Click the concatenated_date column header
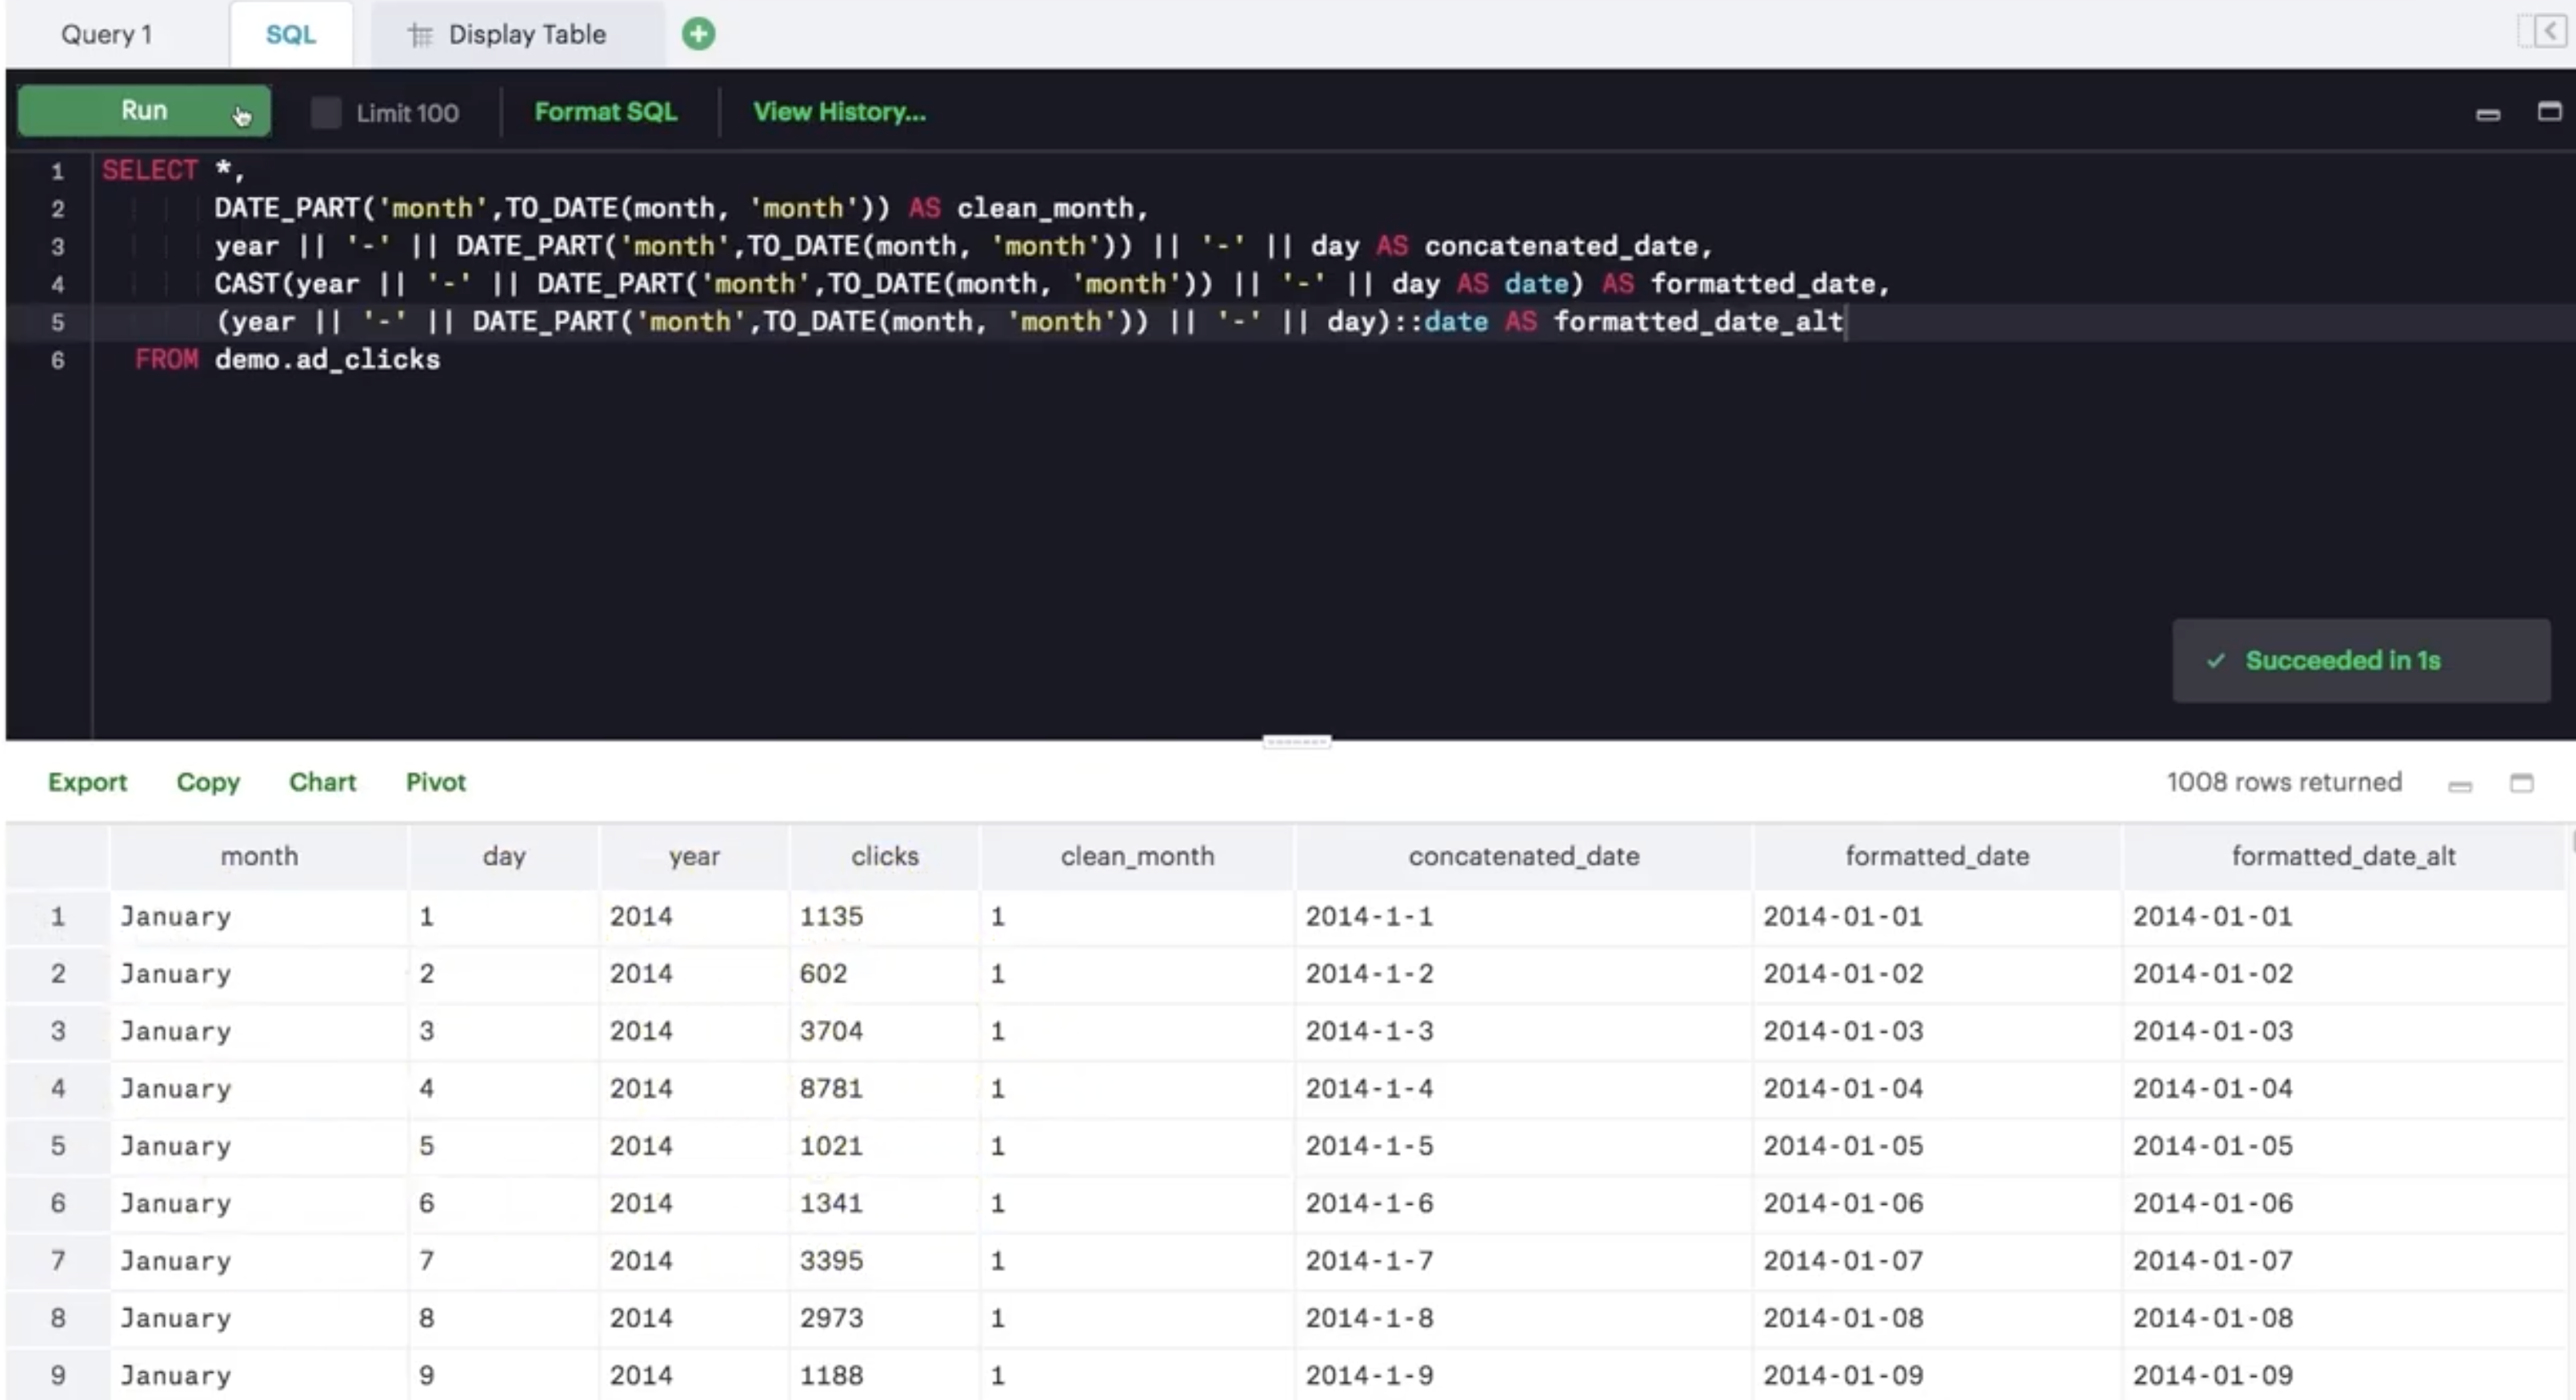The height and width of the screenshot is (1400, 2576). [1523, 856]
